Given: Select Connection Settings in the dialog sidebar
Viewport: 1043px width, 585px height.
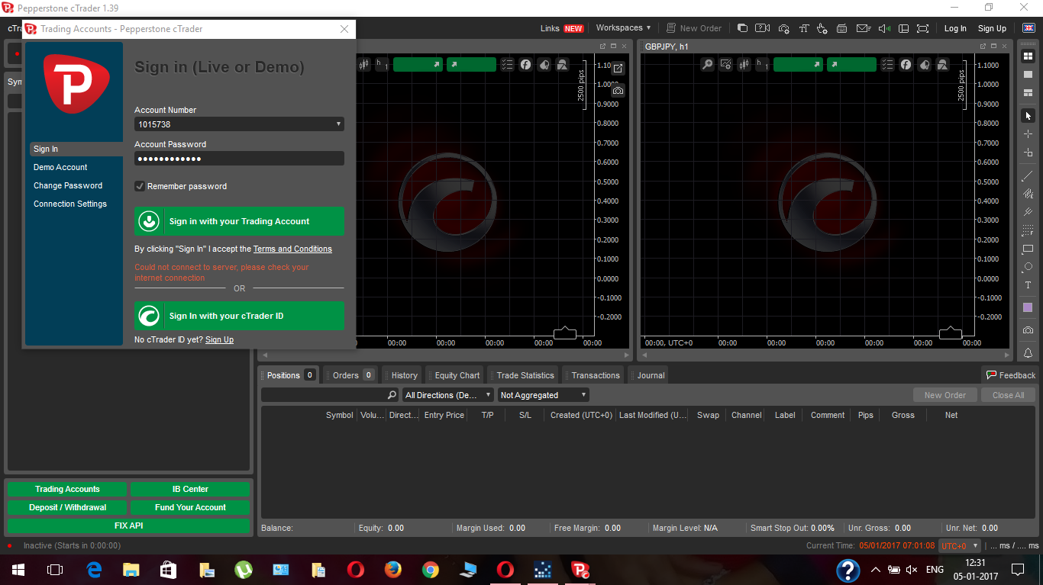Looking at the screenshot, I should pyautogui.click(x=70, y=204).
